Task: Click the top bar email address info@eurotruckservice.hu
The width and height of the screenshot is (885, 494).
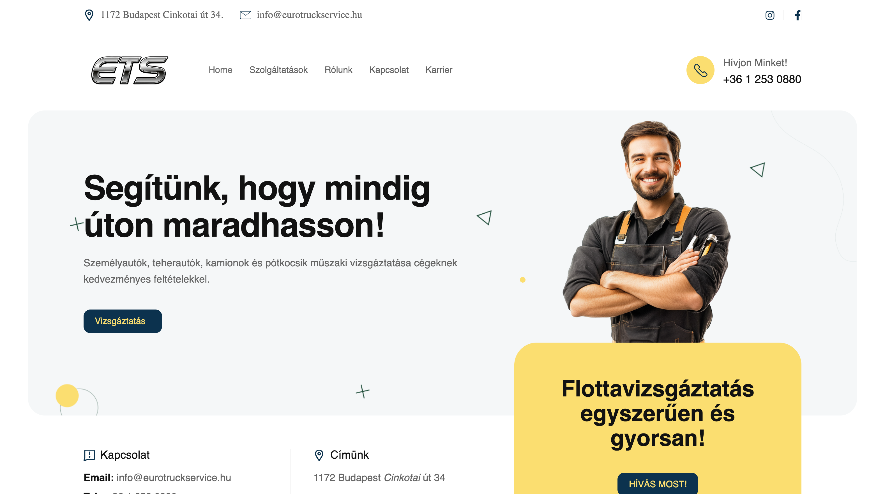Action: tap(309, 15)
